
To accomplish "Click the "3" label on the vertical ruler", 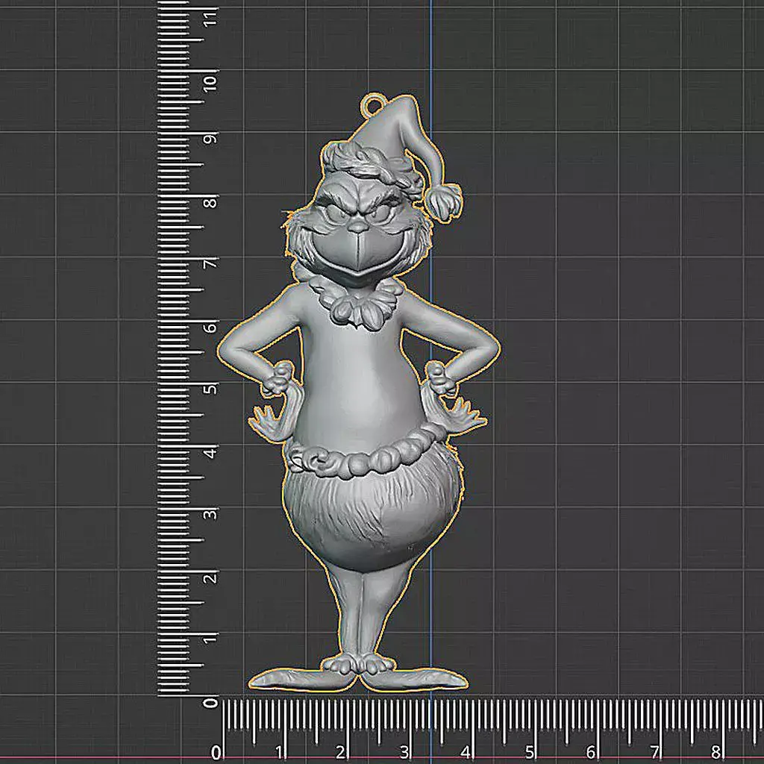I will [210, 515].
